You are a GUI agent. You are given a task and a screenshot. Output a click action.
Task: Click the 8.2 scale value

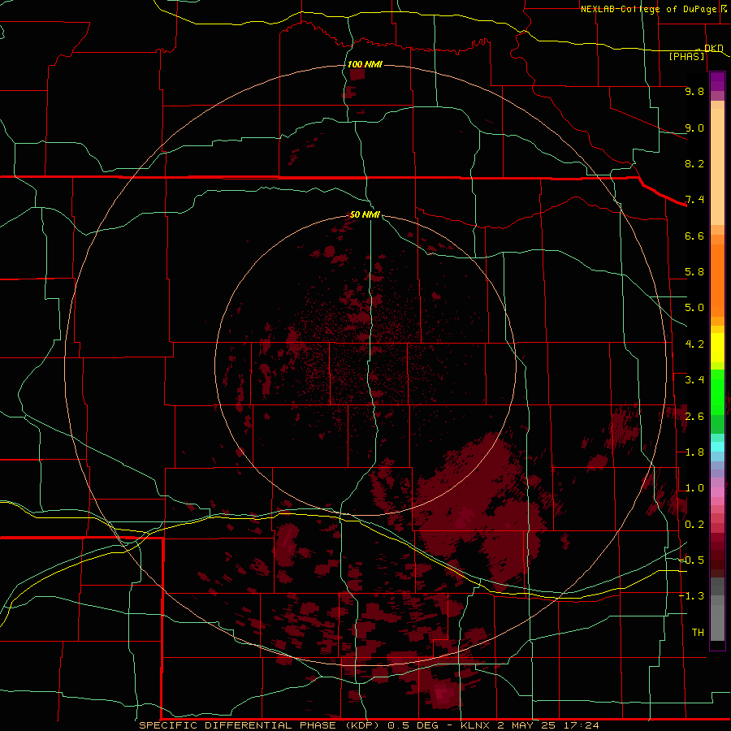coord(694,163)
